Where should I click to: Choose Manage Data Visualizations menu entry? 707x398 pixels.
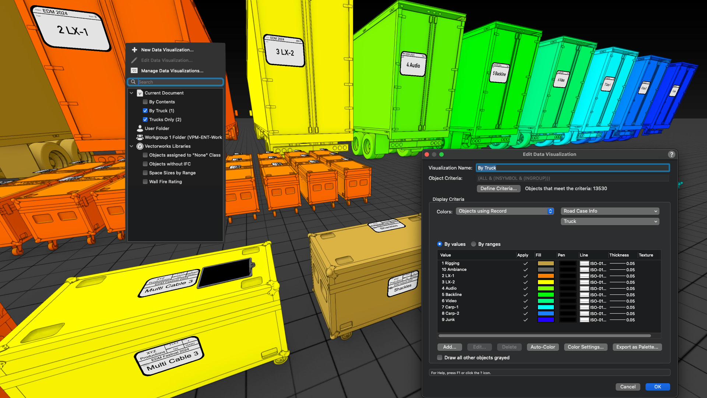[172, 71]
